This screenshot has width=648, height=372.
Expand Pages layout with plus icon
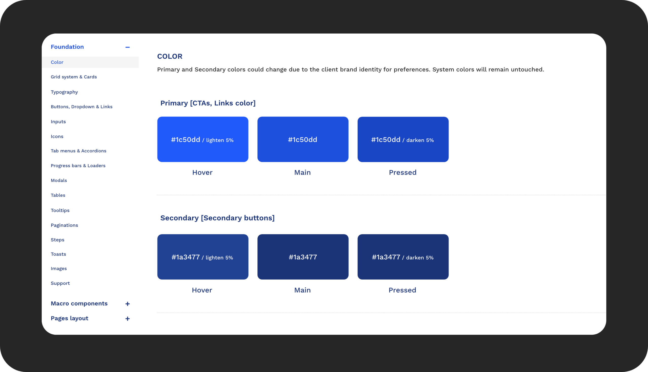coord(128,319)
